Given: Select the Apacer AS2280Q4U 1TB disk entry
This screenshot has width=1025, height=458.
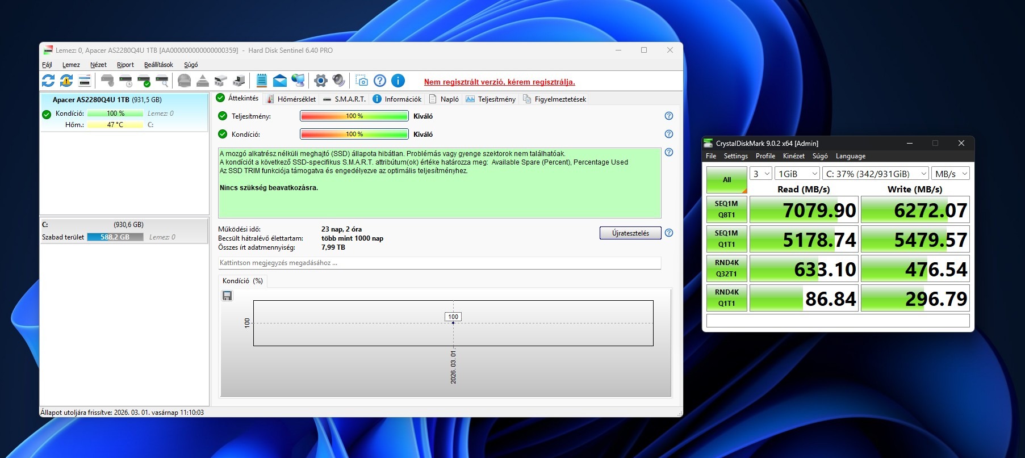Looking at the screenshot, I should 124,112.
